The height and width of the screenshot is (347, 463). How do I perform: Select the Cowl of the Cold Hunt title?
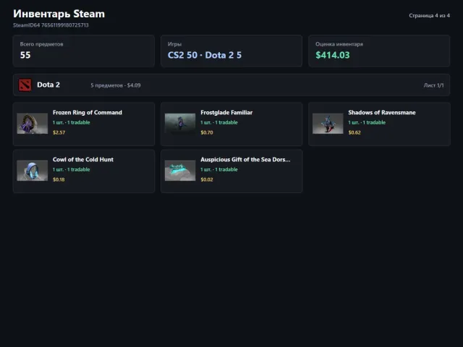coord(83,160)
